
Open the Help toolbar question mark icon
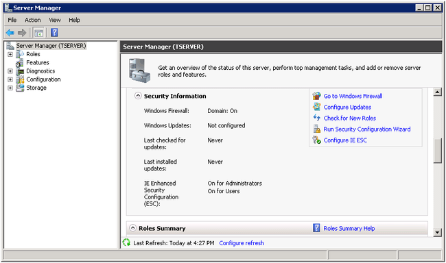[54, 33]
